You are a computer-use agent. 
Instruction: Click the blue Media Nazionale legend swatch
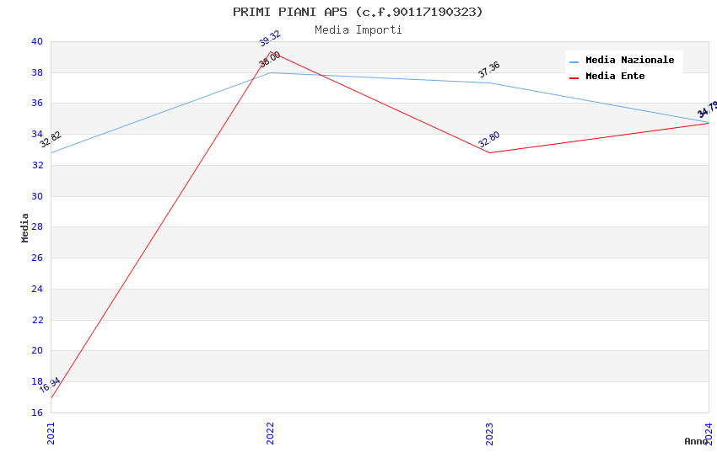pyautogui.click(x=574, y=61)
